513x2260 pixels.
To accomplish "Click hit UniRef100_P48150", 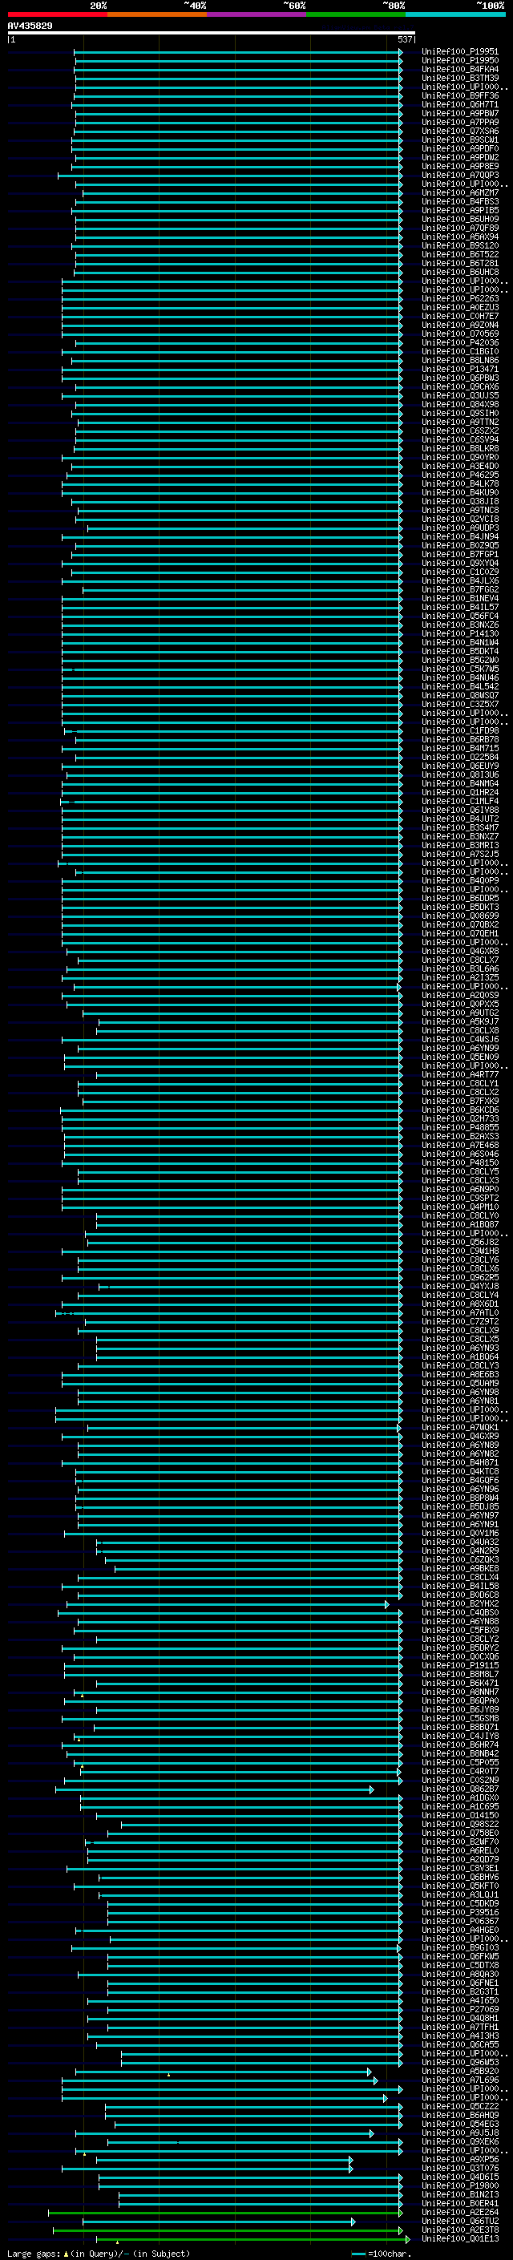I will tap(459, 1163).
